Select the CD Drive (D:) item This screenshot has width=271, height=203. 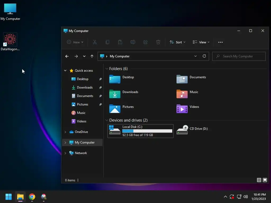pos(192,130)
